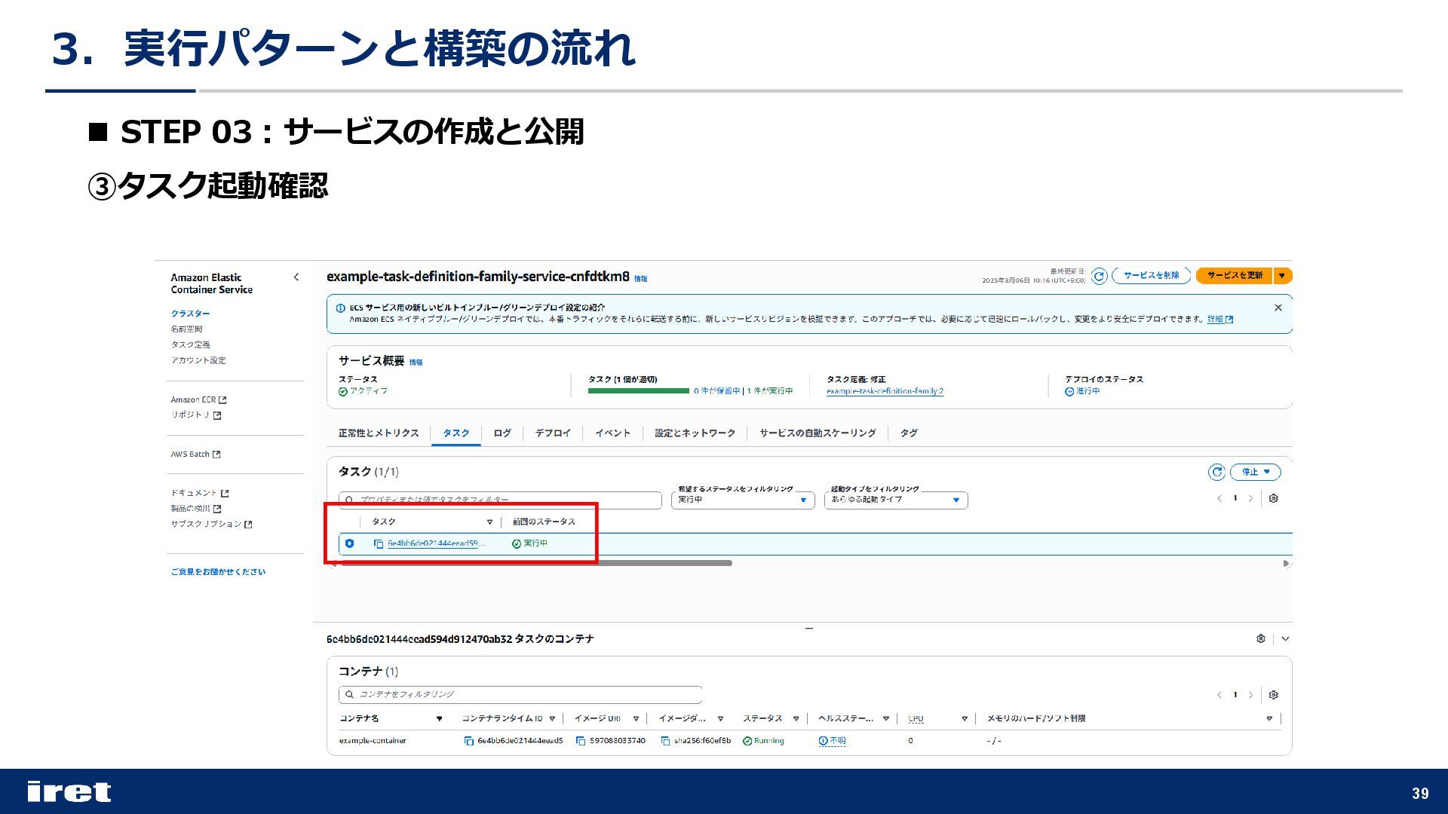Copy the image digest sha256:f60ef8b
Viewport: 1448px width, 814px height.
[665, 741]
